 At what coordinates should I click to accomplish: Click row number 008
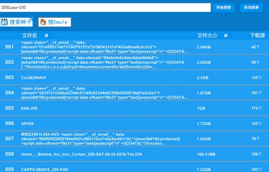point(9,154)
